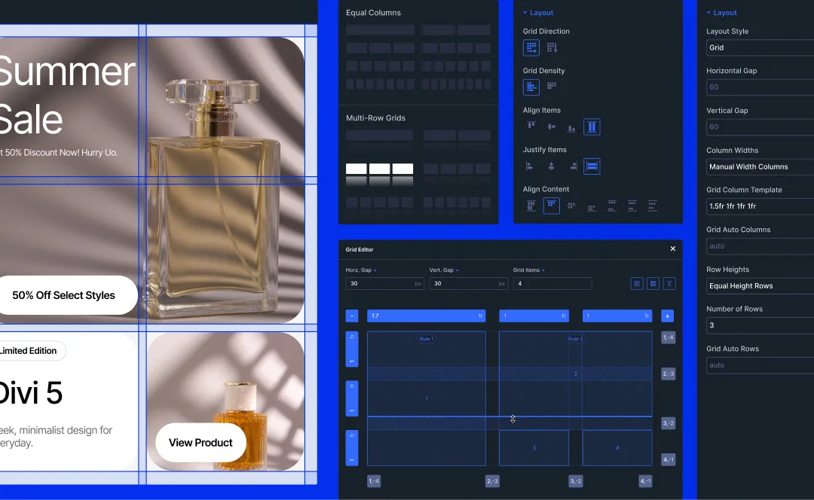This screenshot has height=500, width=814.
Task: Remove a column with the minus button
Action: [x=352, y=316]
